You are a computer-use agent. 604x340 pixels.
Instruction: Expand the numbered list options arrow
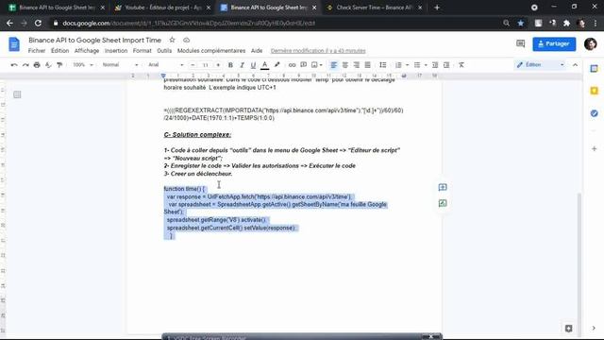click(407, 65)
